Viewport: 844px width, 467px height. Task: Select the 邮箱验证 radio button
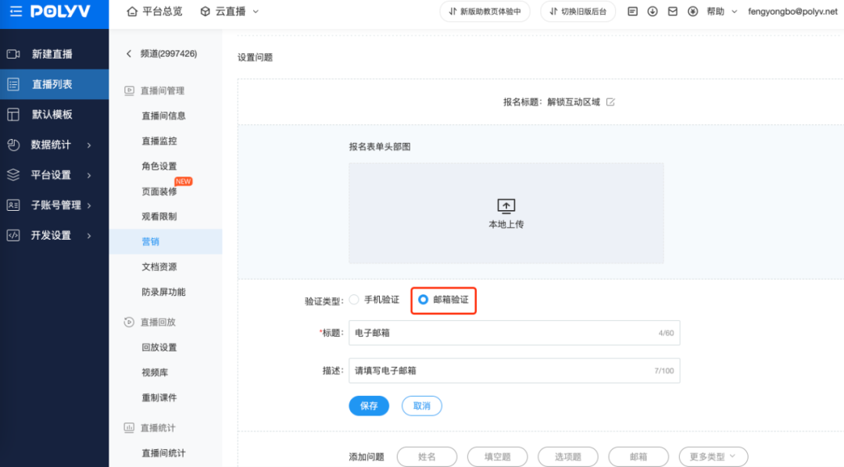(x=424, y=299)
